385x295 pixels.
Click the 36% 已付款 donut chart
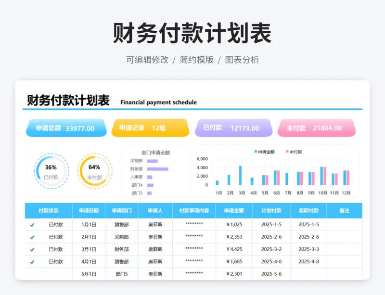point(51,171)
